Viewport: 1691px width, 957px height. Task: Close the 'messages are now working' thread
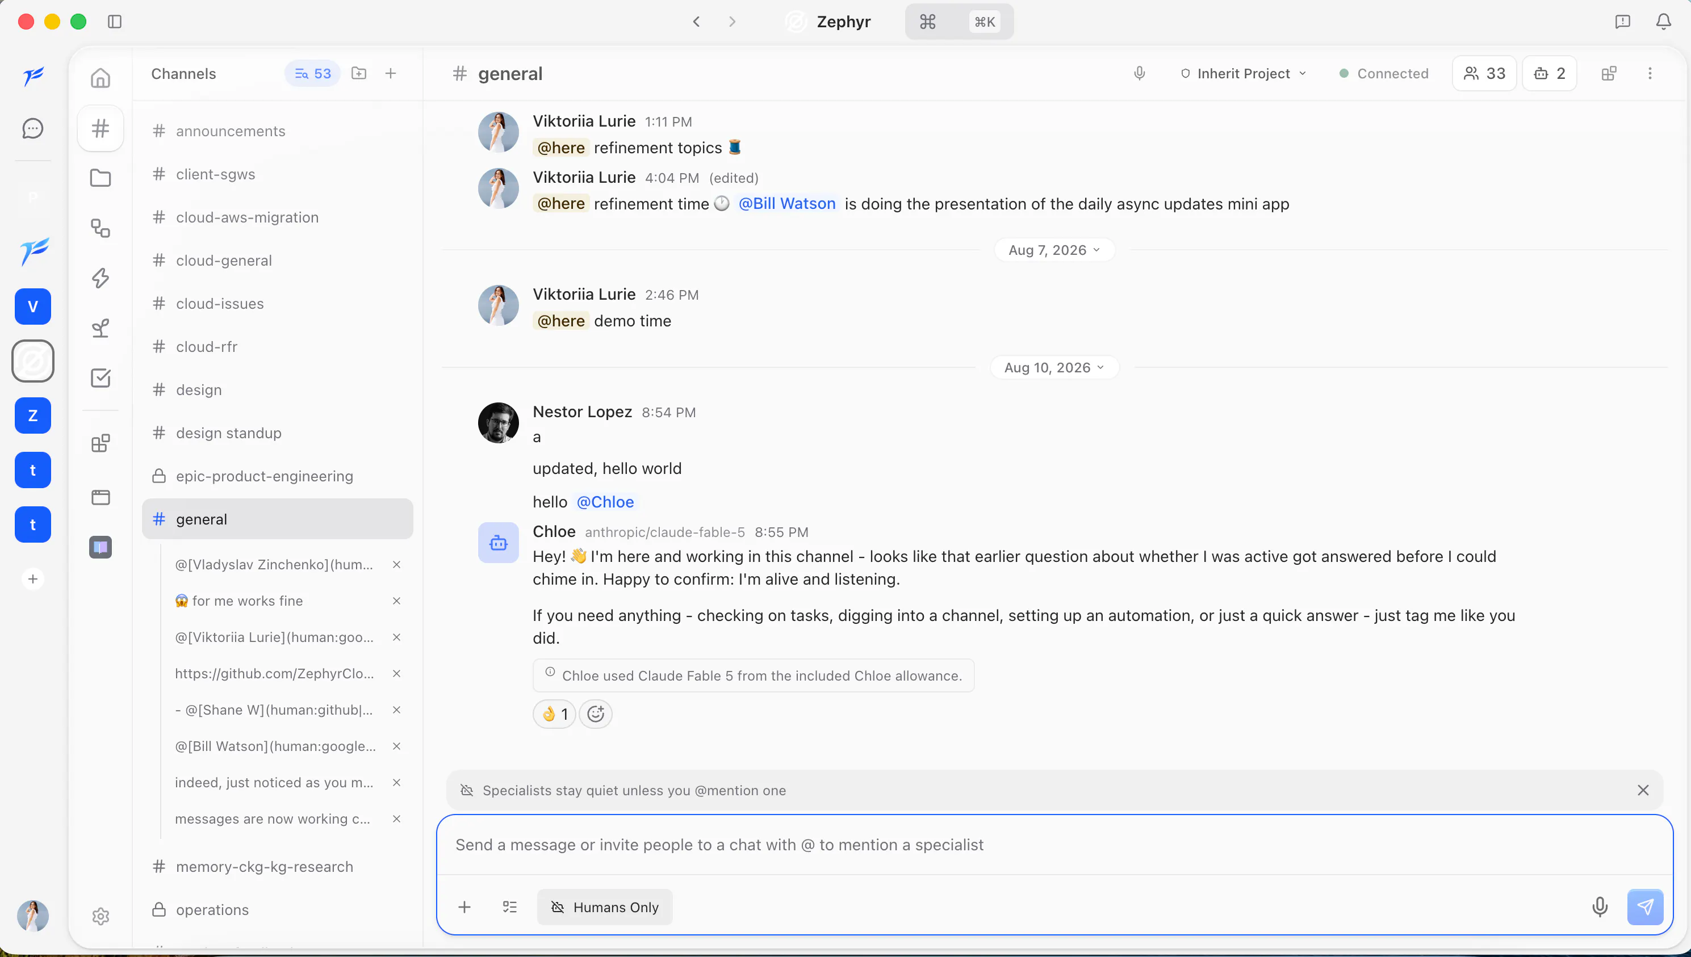coord(396,819)
